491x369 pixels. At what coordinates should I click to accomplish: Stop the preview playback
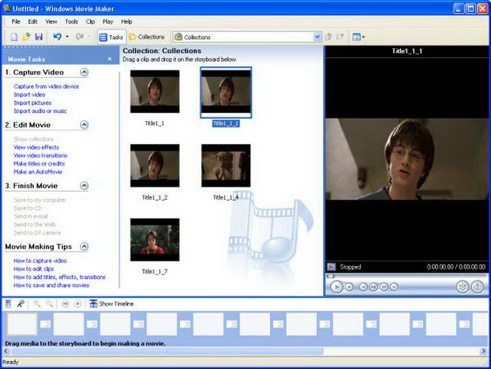349,286
